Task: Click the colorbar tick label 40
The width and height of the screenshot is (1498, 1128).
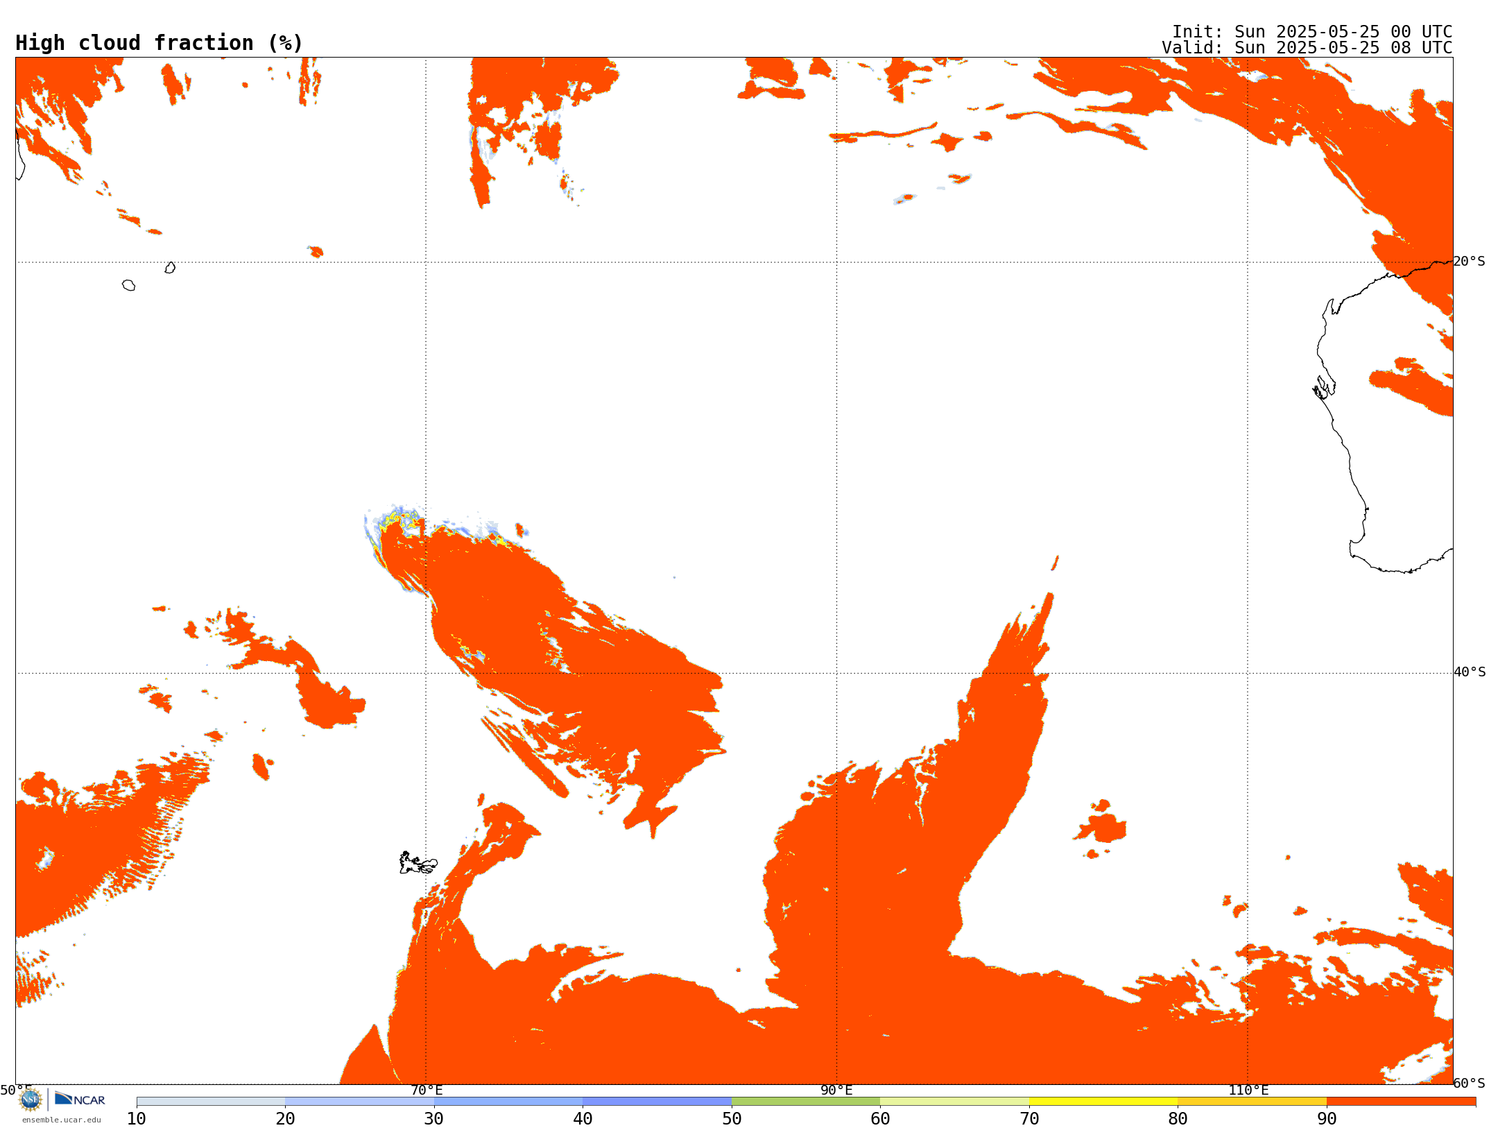Action: click(583, 1119)
